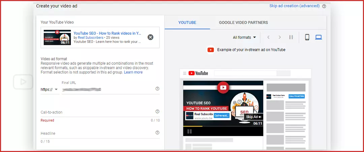Click the Call-to-action input field
This screenshot has width=364, height=152.
[100, 112]
